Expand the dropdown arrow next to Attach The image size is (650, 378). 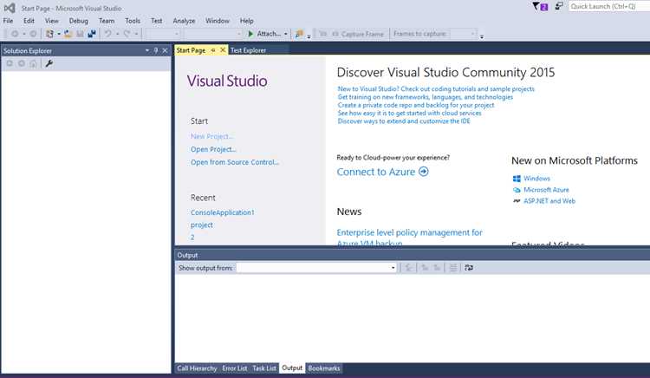[286, 34]
